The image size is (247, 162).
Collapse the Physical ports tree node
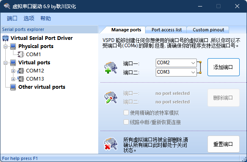(x=6, y=46)
